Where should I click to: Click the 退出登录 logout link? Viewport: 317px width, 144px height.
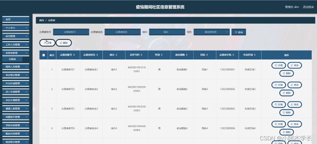[x=308, y=7]
